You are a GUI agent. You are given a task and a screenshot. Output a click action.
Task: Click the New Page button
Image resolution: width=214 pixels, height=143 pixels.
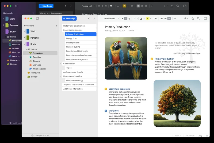pyautogui.click(x=69, y=19)
